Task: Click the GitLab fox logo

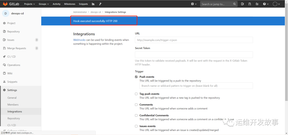Action: point(5,4)
